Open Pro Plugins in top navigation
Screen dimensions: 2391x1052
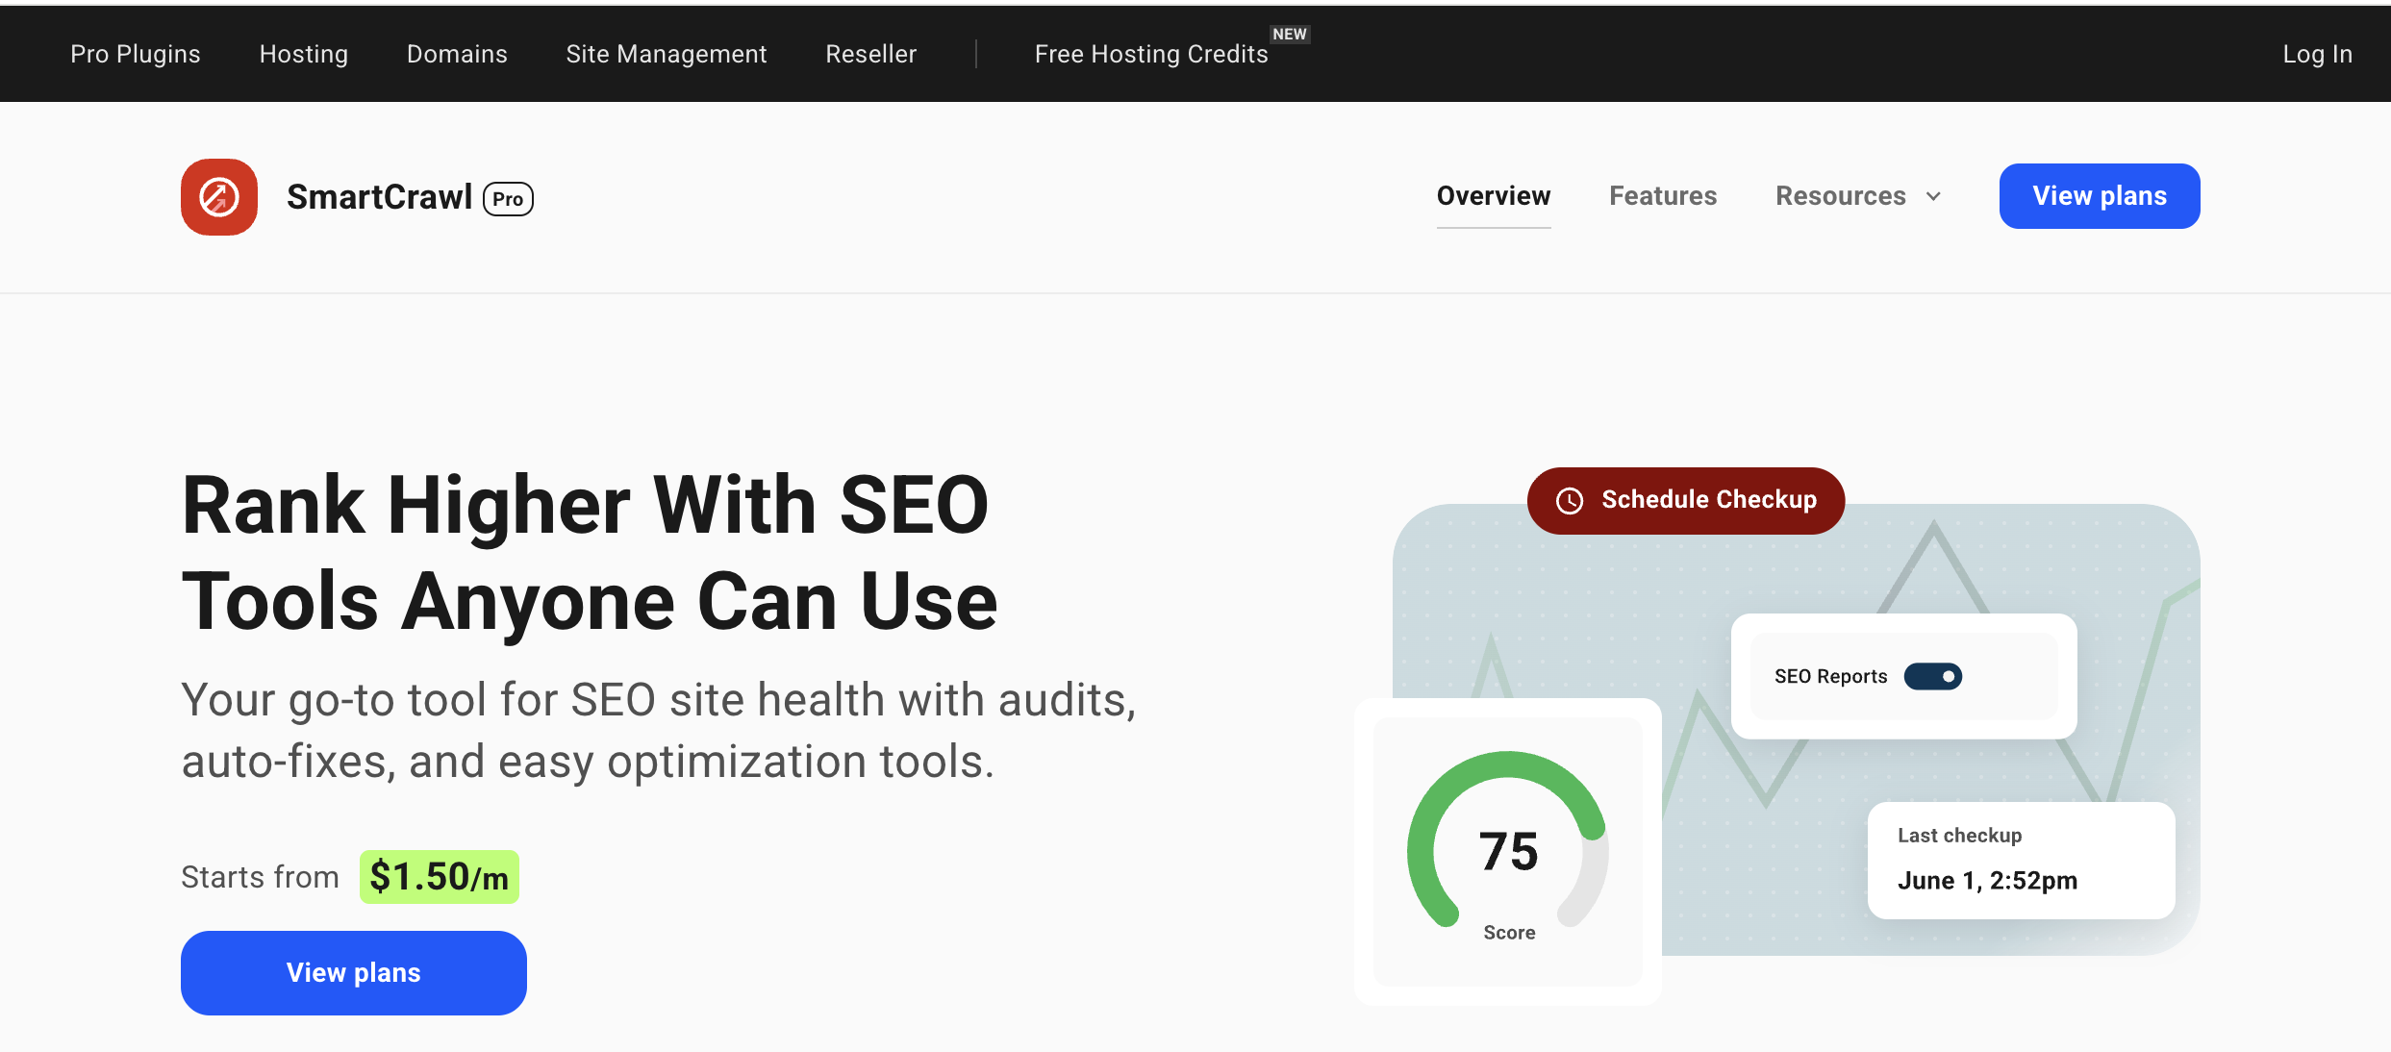[x=136, y=54]
